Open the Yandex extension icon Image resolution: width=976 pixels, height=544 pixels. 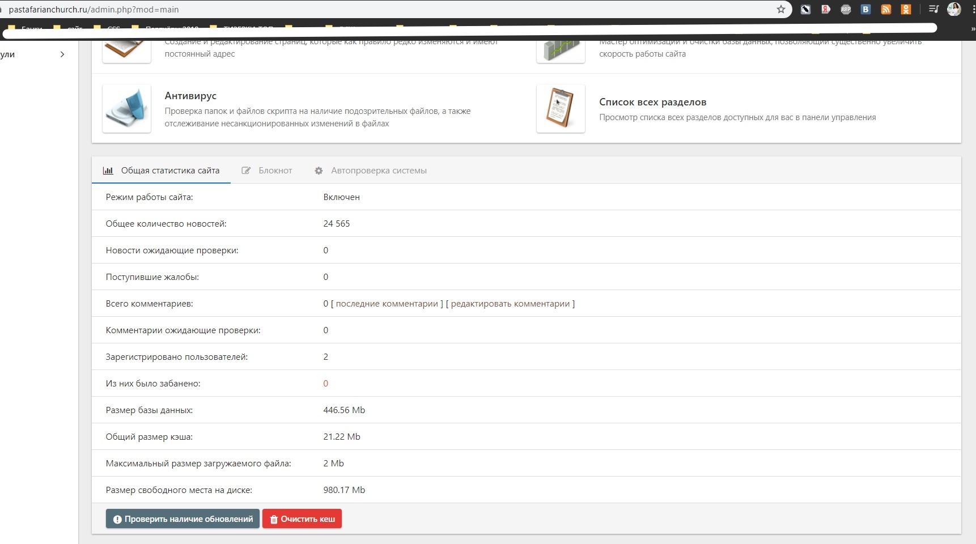pos(826,9)
